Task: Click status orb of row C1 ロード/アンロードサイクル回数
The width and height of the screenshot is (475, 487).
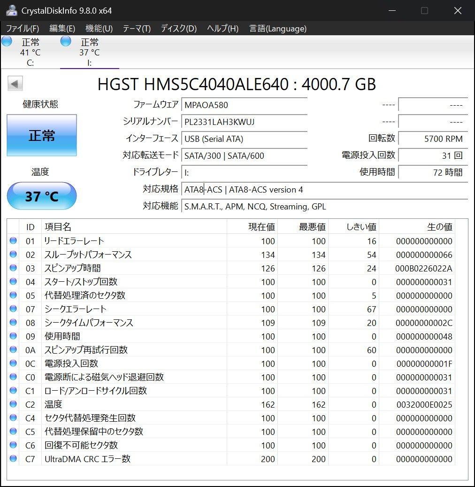Action: click(x=13, y=390)
